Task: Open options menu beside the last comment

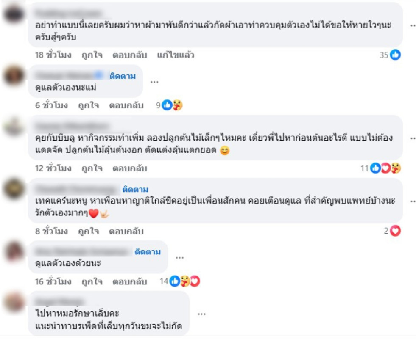Action: pos(201,314)
